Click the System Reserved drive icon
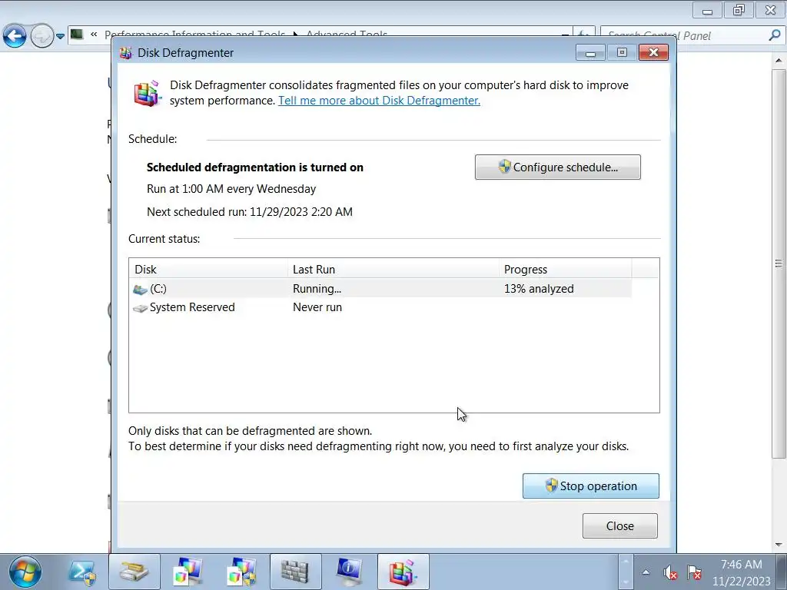Screen dimensions: 787x590 140,308
